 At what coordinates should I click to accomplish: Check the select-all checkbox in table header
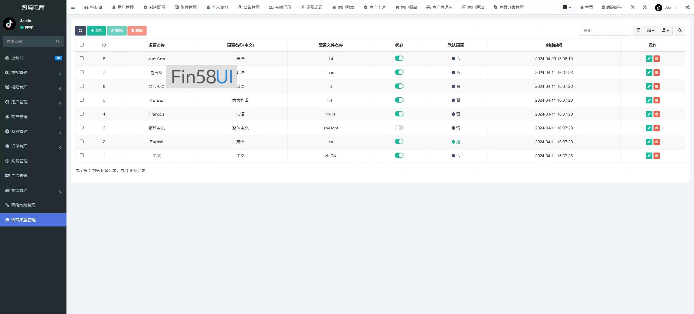pyautogui.click(x=82, y=45)
